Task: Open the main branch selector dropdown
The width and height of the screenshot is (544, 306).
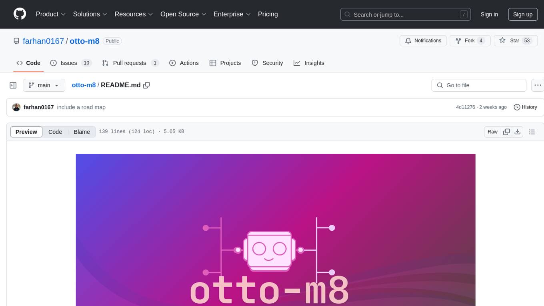Action: [x=44, y=85]
